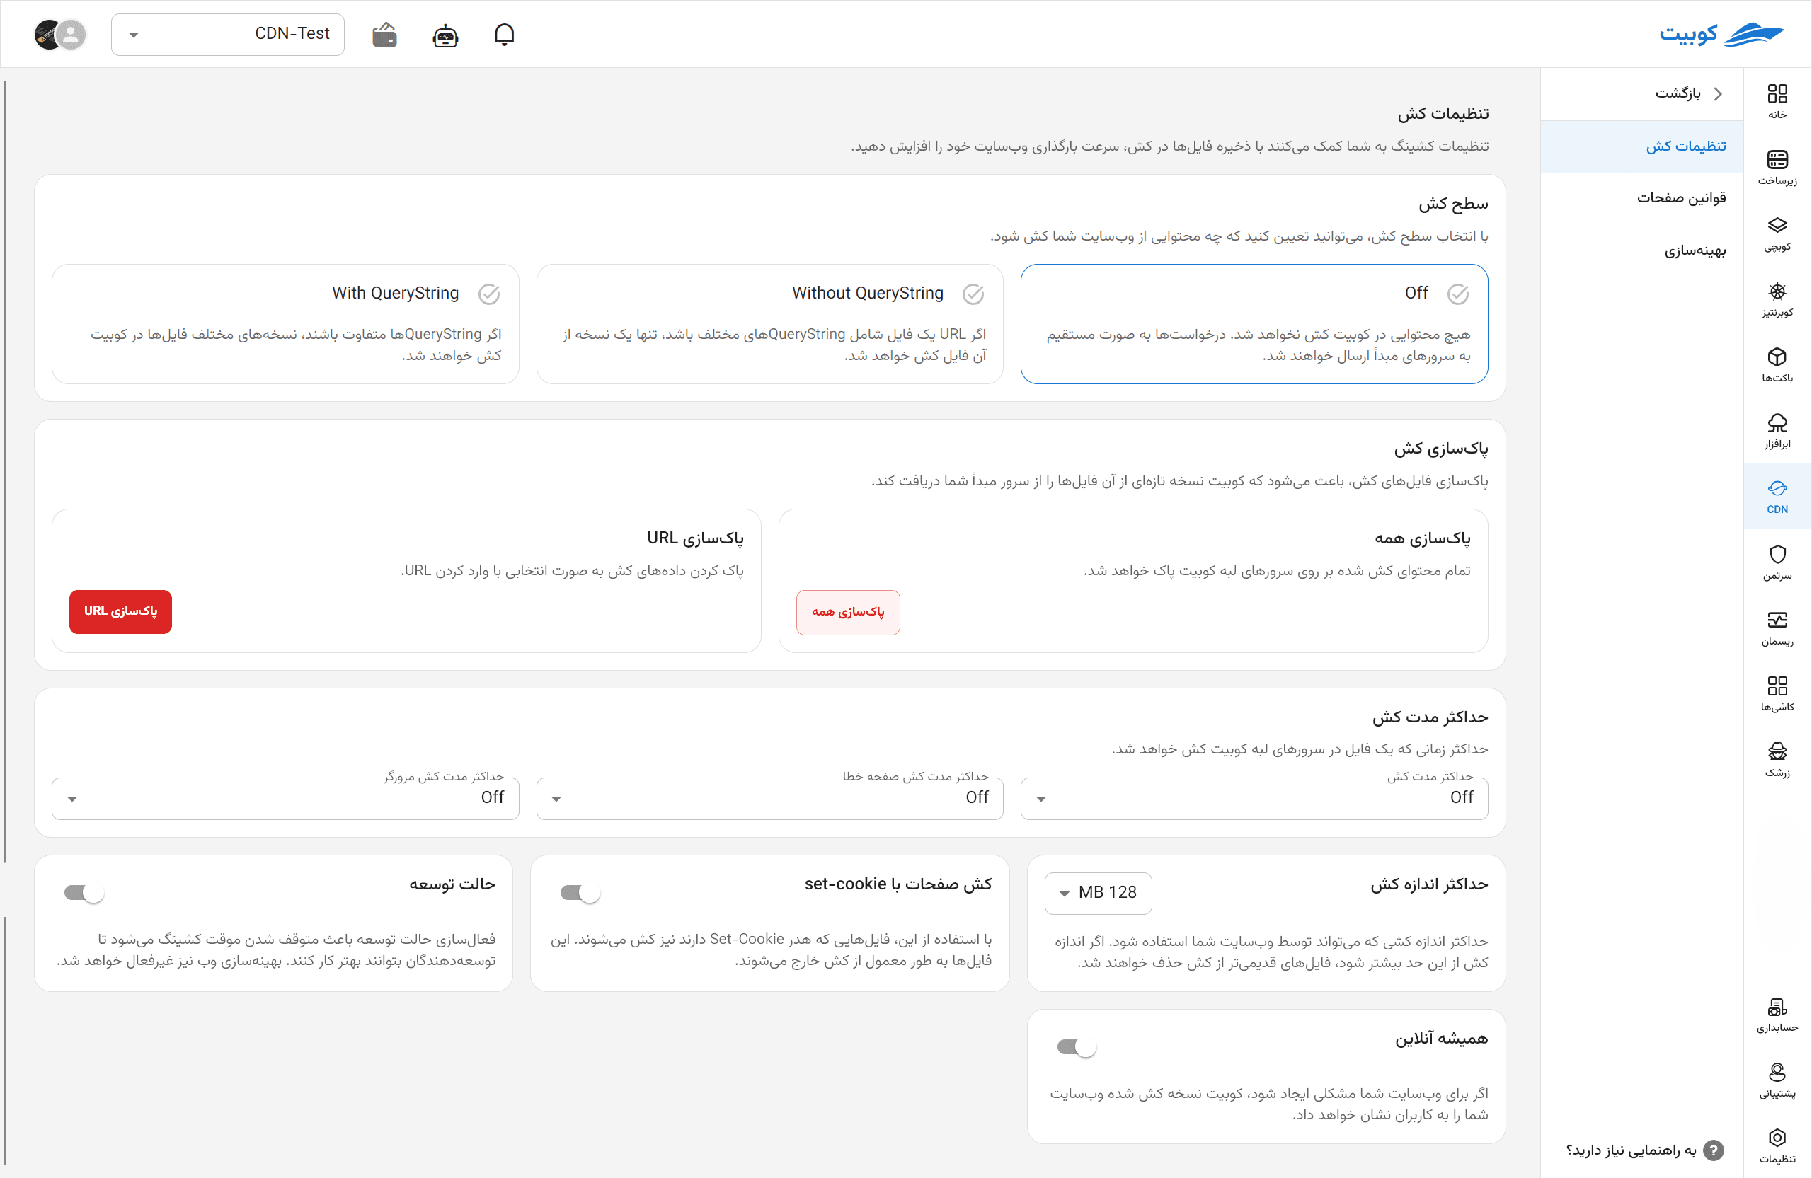The height and width of the screenshot is (1178, 1812).
Task: Open the پاکت‌ها packages sidebar icon
Action: pyautogui.click(x=1777, y=364)
